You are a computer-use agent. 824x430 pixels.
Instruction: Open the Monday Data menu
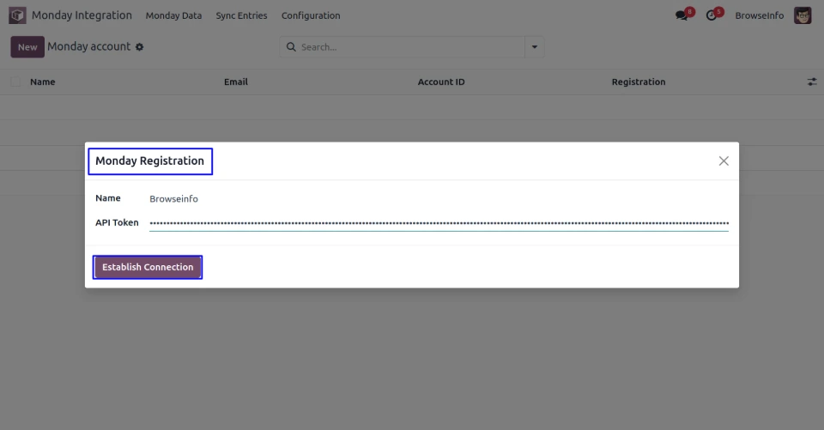[x=173, y=15]
